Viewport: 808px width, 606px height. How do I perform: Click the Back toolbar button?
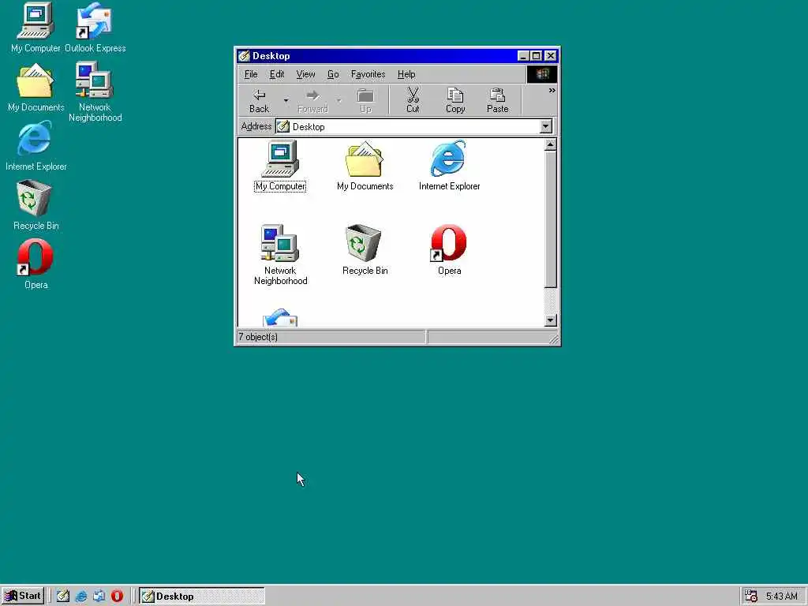259,100
